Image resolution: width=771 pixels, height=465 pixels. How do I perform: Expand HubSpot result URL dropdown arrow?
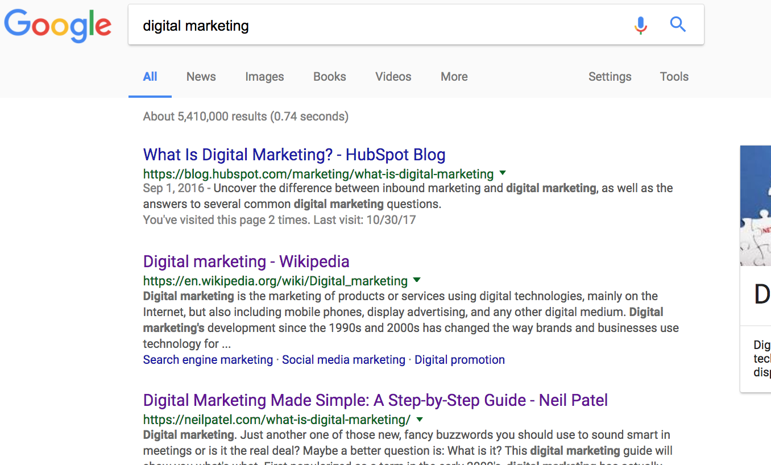pos(503,173)
